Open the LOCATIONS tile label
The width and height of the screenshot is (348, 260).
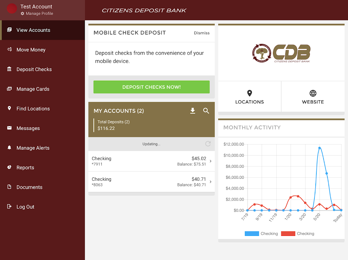click(250, 102)
